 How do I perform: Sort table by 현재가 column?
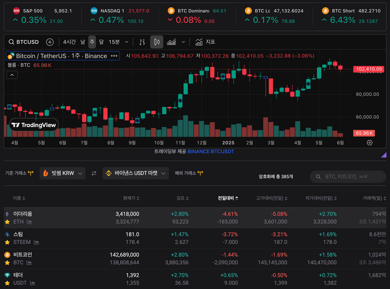coord(131,198)
